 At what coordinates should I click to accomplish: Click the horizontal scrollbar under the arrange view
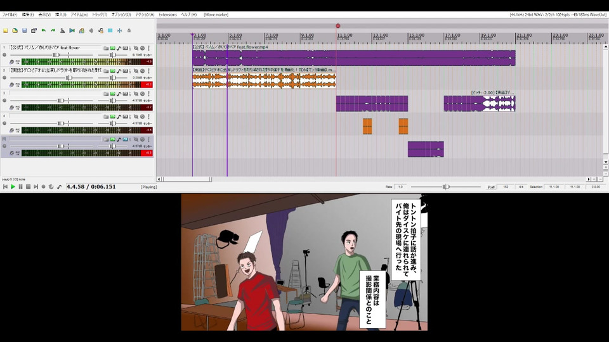pos(187,179)
